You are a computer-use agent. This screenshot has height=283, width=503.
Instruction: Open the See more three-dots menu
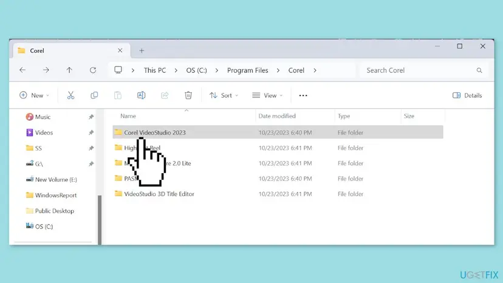[x=303, y=95]
